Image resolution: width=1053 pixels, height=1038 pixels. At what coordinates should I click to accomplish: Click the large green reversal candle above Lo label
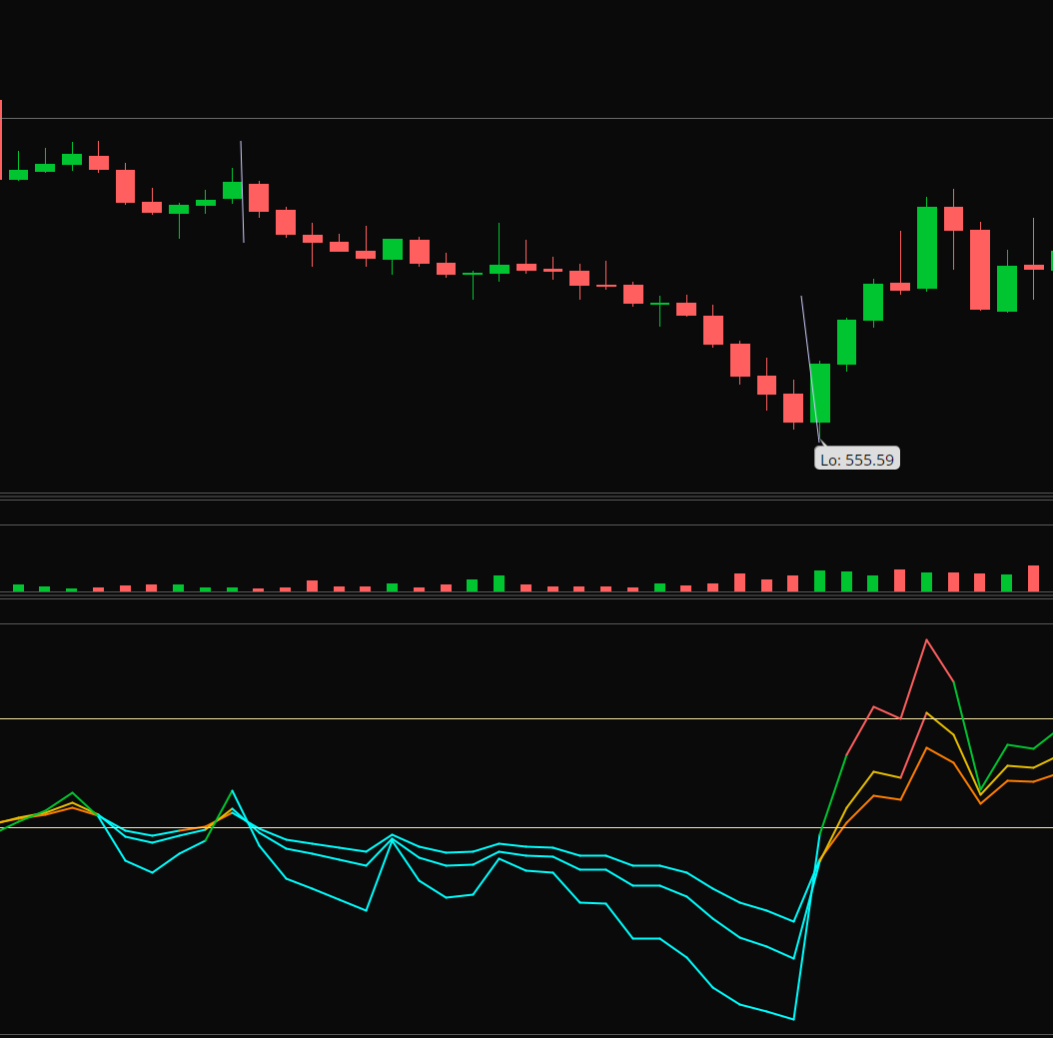click(820, 393)
